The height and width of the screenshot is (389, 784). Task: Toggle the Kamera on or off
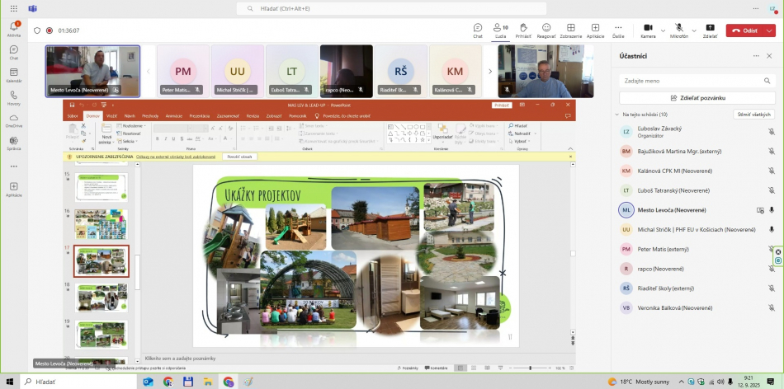648,28
